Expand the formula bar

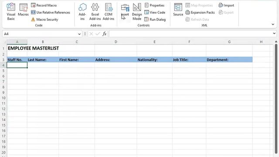point(274,33)
